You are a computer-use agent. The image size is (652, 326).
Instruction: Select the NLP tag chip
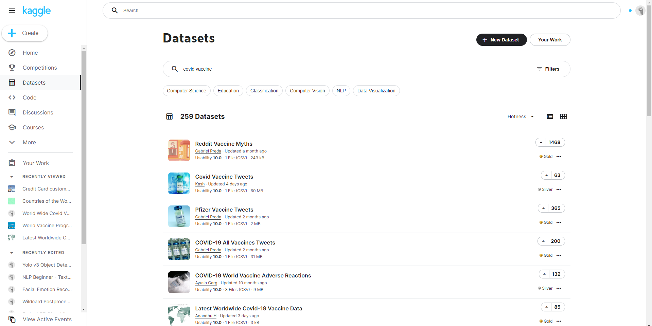(341, 91)
